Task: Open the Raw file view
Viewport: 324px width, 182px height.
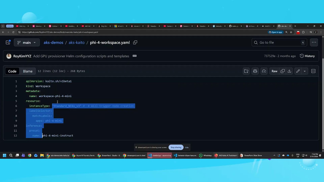Action: tap(274, 71)
